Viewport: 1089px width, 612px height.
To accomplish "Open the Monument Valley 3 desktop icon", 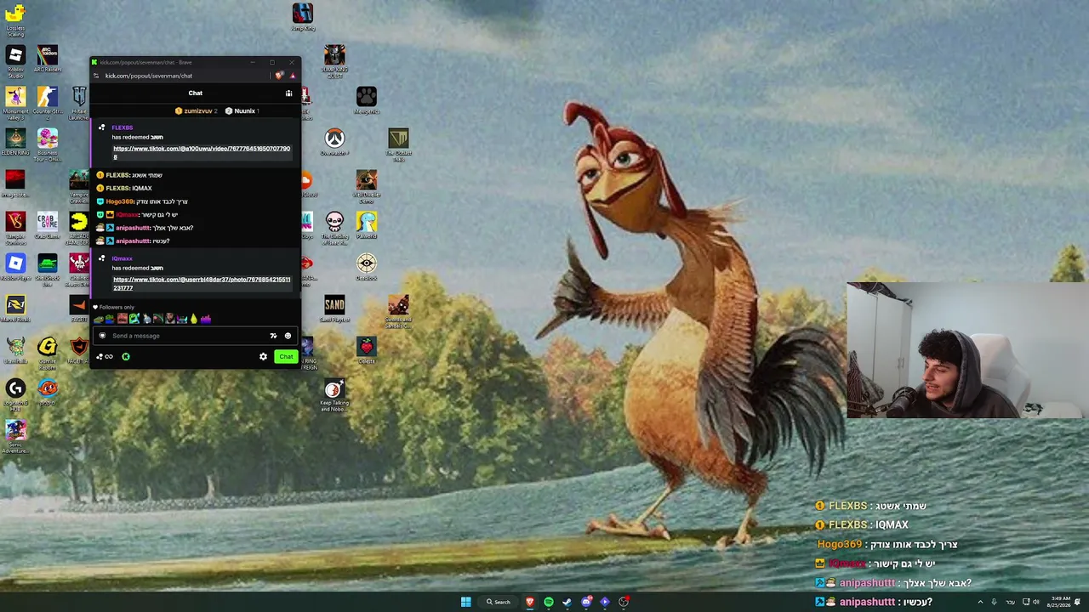I will pyautogui.click(x=15, y=103).
